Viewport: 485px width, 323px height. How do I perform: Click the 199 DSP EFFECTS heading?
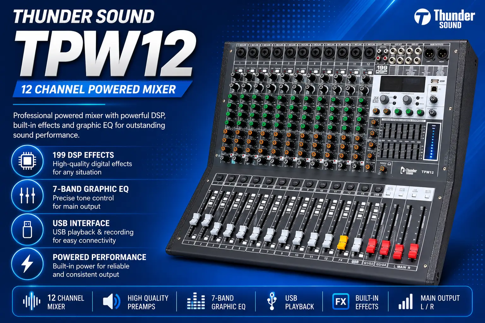click(x=83, y=155)
